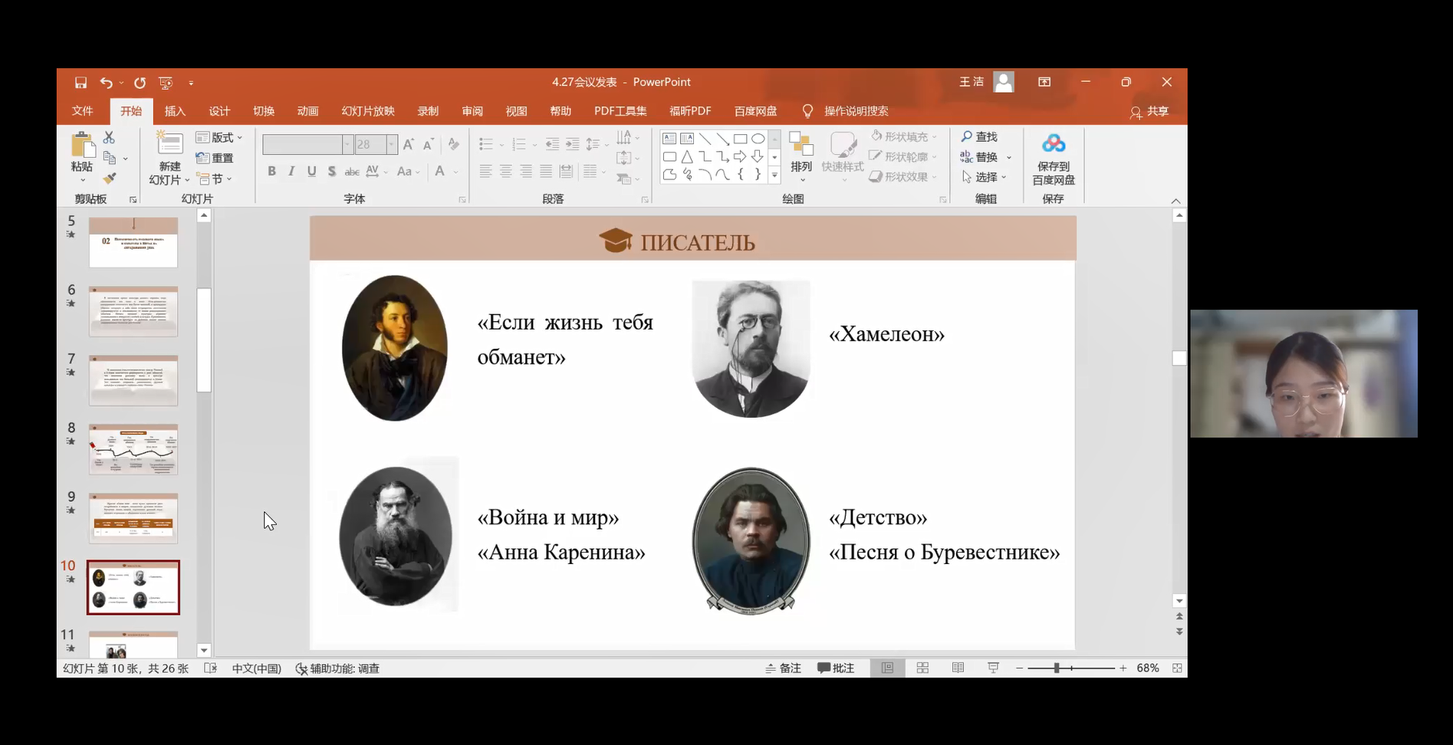Undo the last action in the title bar
This screenshot has width=1453, height=745.
107,82
